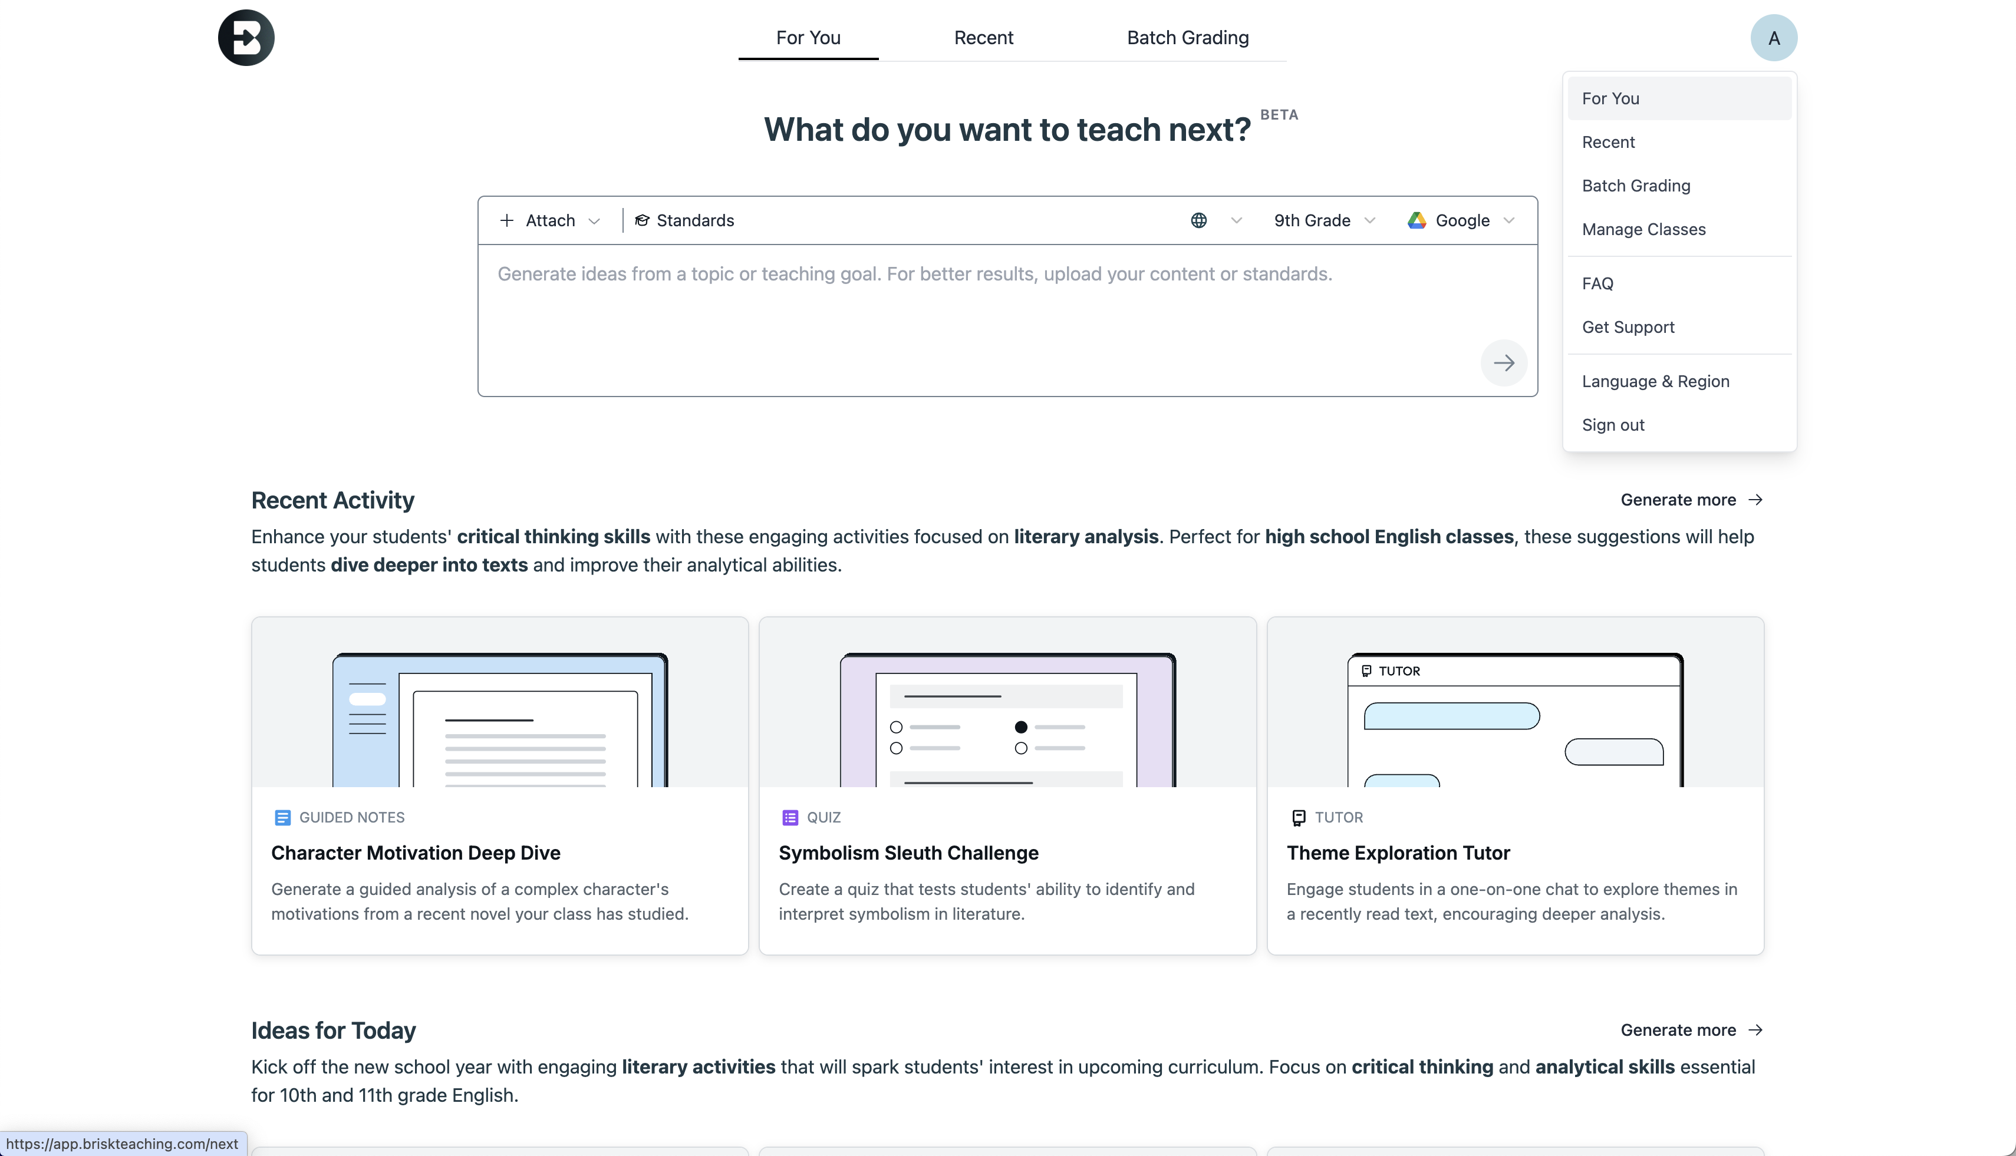Switch to the Recent tab

983,37
